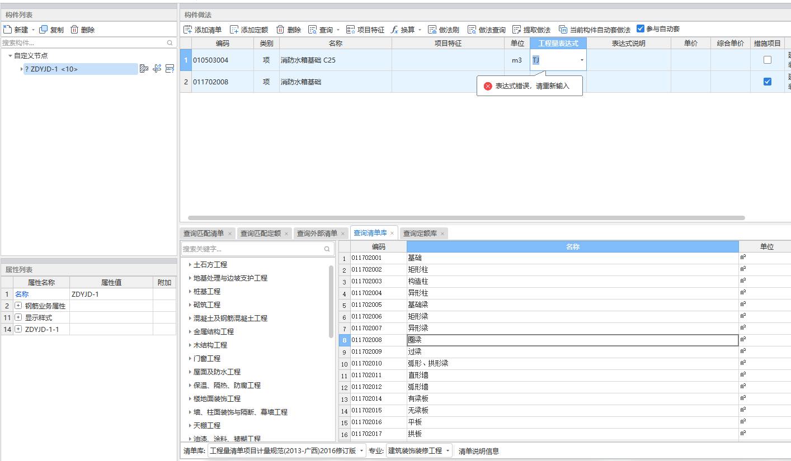Click the 添加清单 toolbar icon
791x461 pixels.
[188, 30]
